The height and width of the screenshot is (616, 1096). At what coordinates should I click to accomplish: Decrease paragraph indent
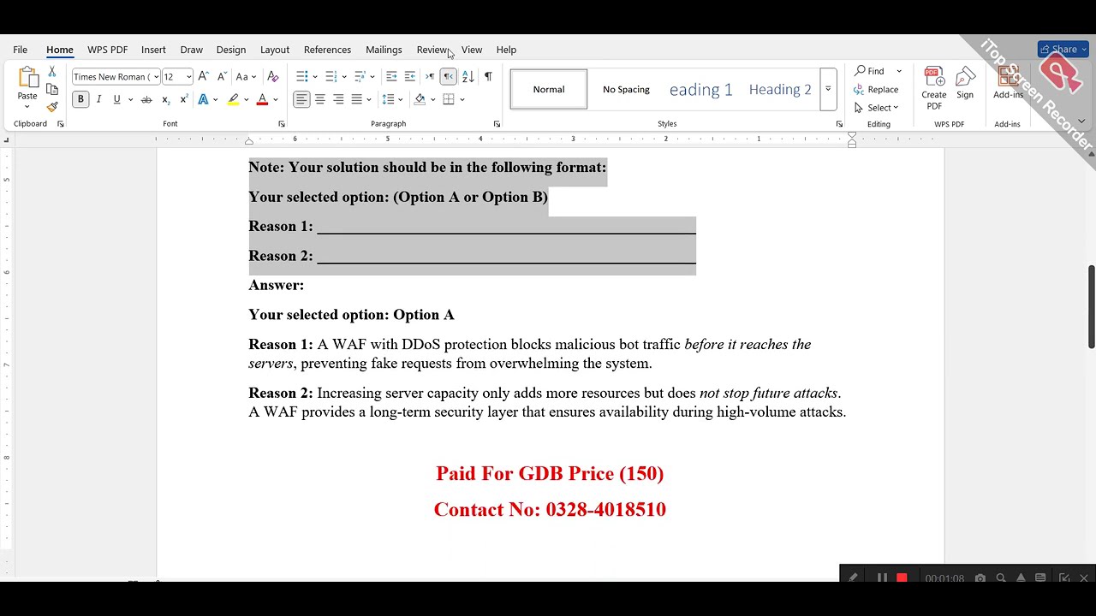tap(391, 76)
